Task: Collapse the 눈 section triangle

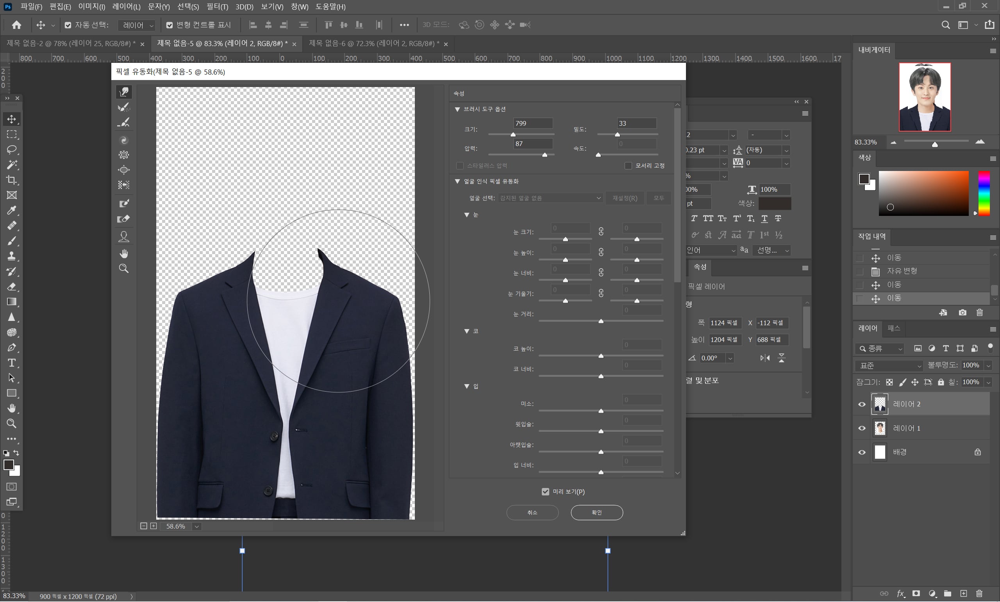Action: pos(467,215)
